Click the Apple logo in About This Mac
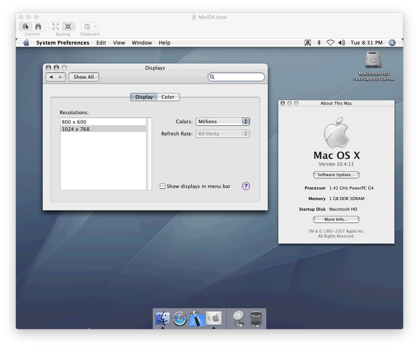Image resolution: width=419 pixels, height=348 pixels. [336, 132]
